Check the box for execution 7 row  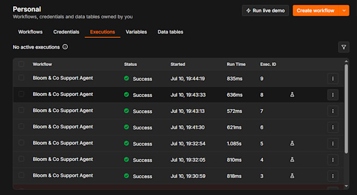click(x=22, y=110)
